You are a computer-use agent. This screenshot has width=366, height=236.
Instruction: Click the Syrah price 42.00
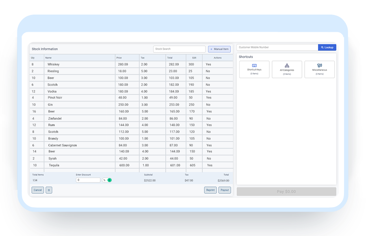coord(123,158)
